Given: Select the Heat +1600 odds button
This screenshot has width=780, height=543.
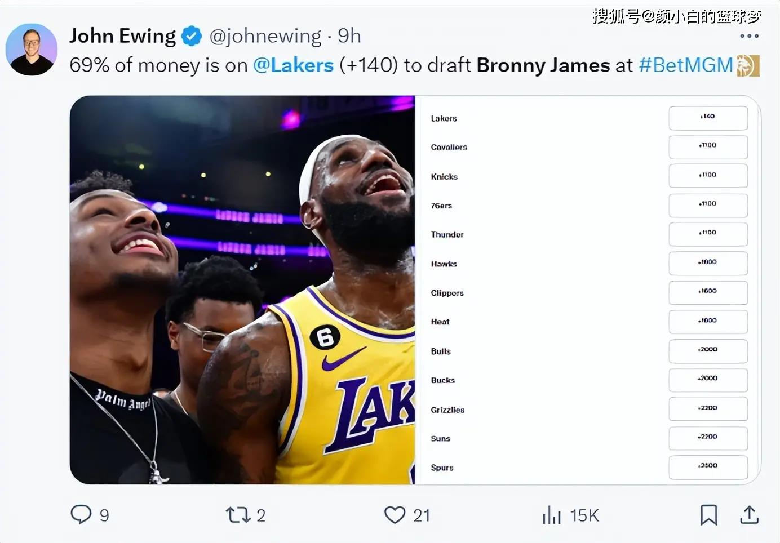Looking at the screenshot, I should 708,322.
